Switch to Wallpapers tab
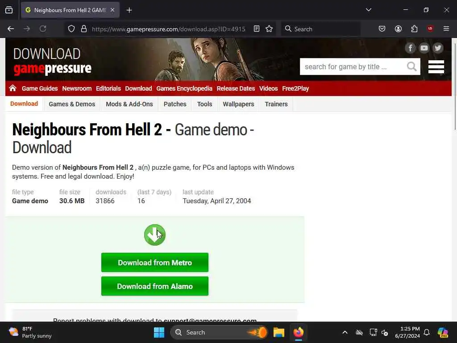Image resolution: width=457 pixels, height=343 pixels. (x=238, y=104)
